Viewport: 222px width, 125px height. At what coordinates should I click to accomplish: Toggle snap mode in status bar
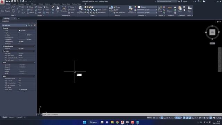point(157,118)
